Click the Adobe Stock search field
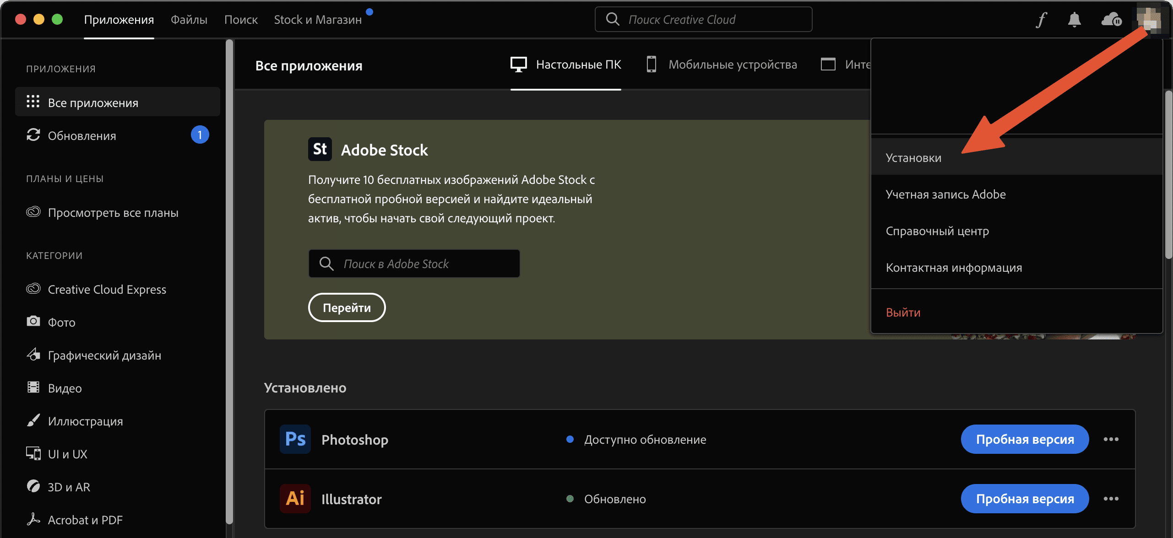The width and height of the screenshot is (1173, 538). [x=414, y=264]
